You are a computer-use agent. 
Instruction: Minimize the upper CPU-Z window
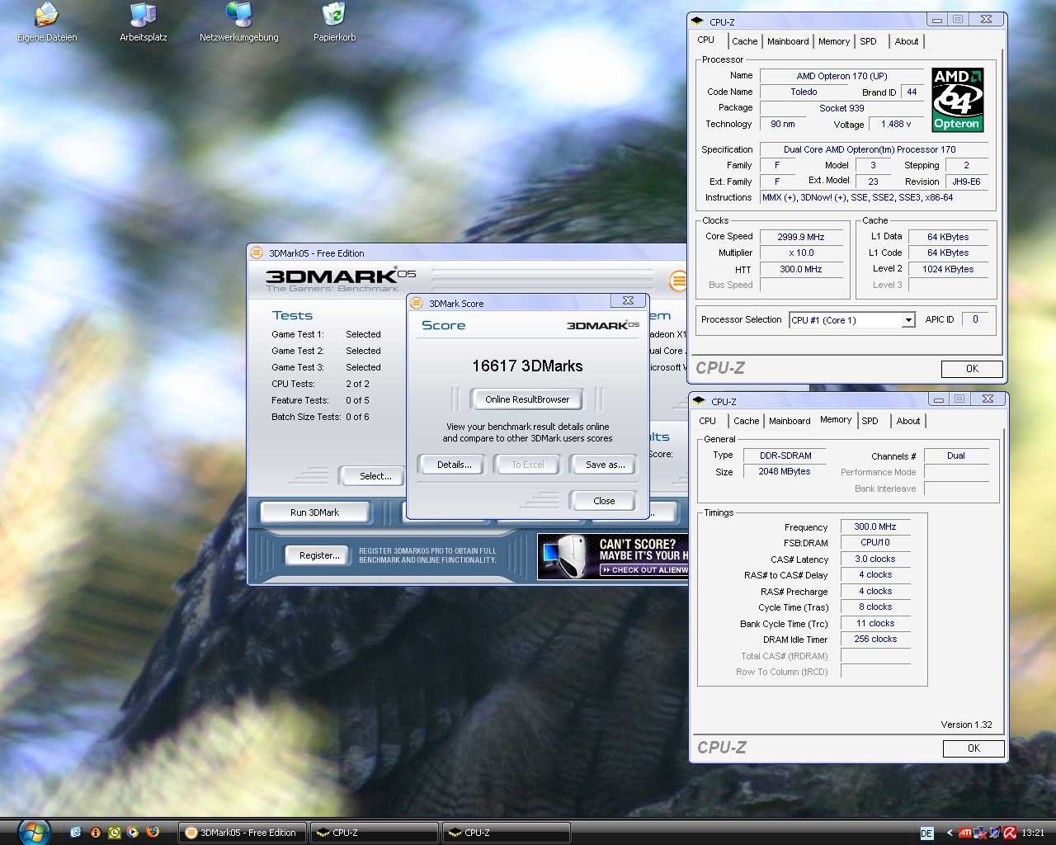coord(937,20)
